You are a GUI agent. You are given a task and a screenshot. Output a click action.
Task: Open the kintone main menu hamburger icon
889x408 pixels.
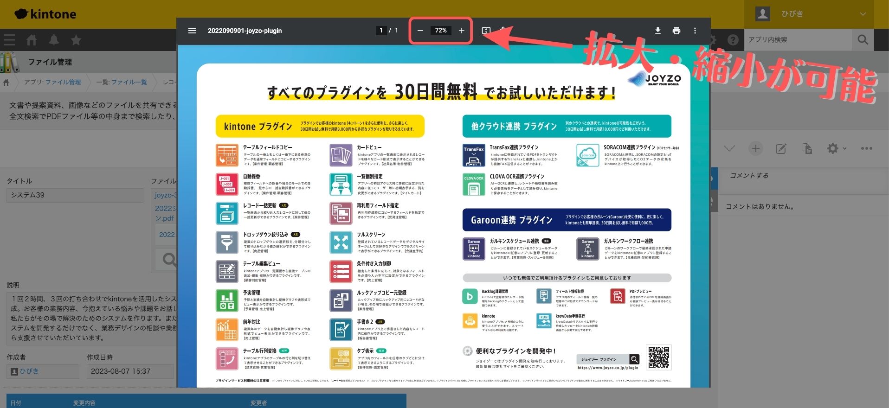(x=9, y=40)
